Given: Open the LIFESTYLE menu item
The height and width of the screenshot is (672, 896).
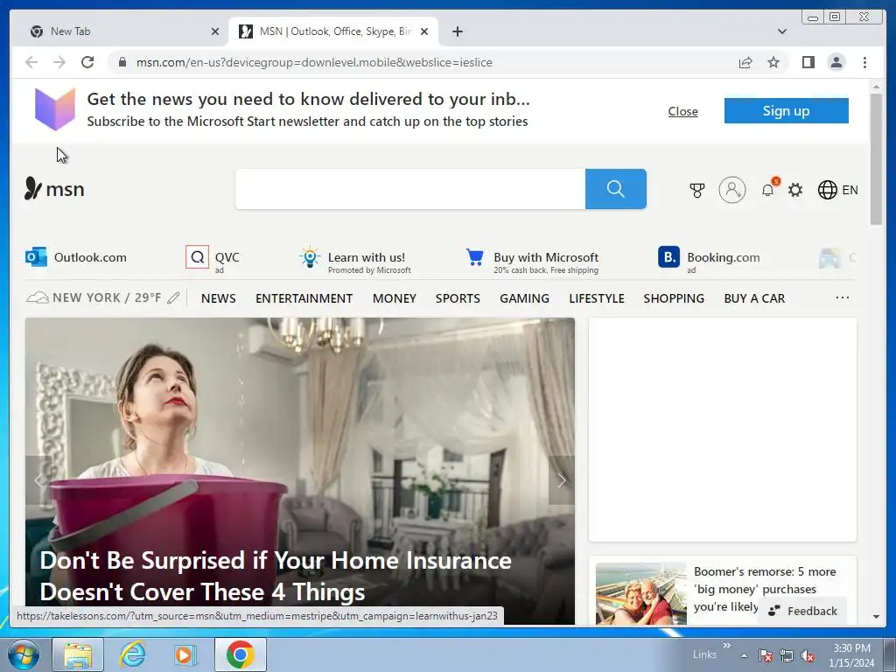Looking at the screenshot, I should click(x=597, y=298).
